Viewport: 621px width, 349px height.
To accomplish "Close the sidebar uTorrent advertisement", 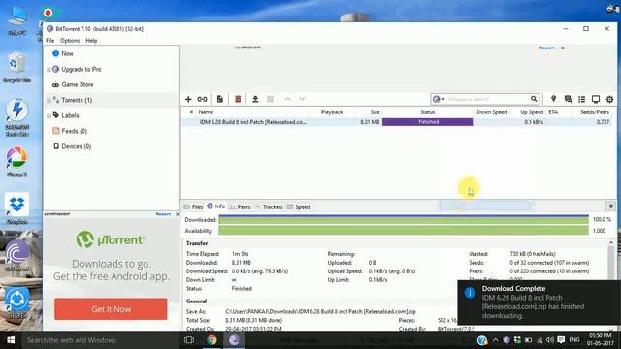I will pos(177,214).
